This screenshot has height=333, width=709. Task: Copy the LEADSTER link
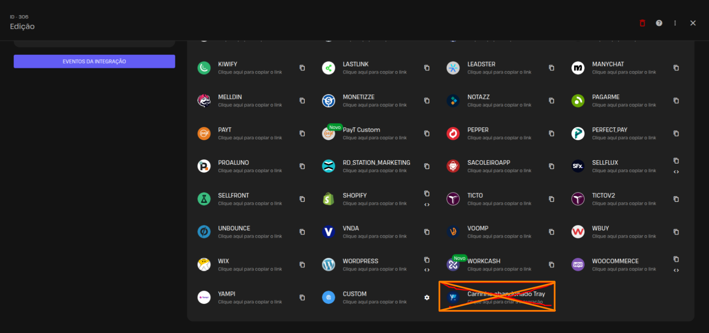[x=552, y=68]
